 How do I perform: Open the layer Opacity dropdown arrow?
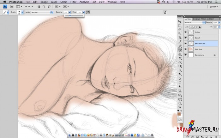coord(219,22)
